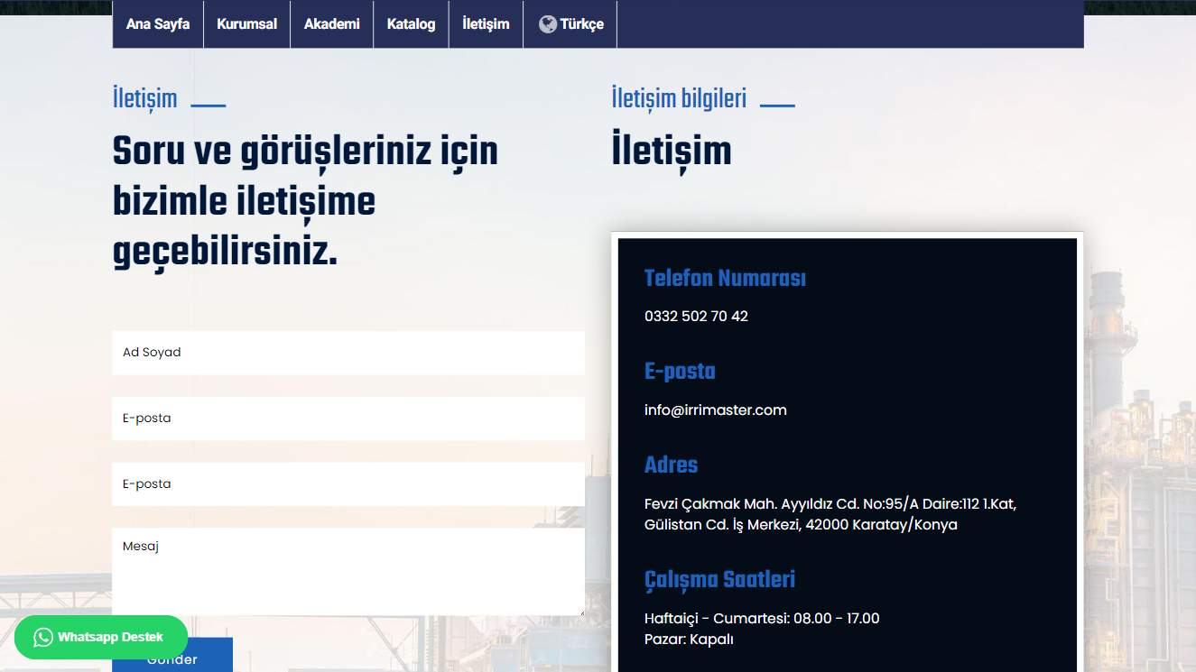Click inside the Mesaj text area
Viewport: 1196px width, 672px height.
(348, 571)
